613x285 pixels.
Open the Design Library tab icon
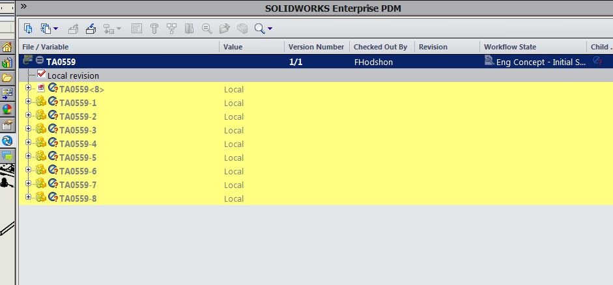(7, 62)
